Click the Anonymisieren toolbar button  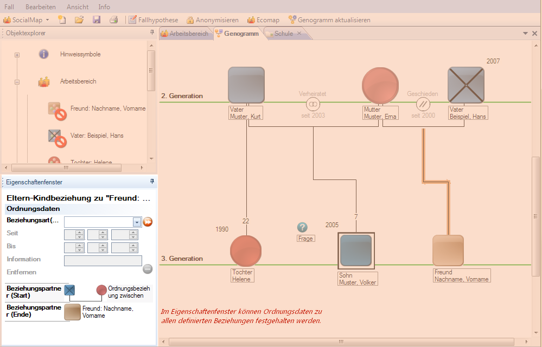click(212, 20)
